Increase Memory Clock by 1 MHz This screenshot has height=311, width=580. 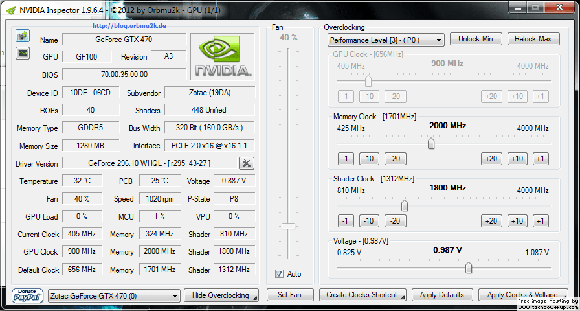[x=541, y=159]
